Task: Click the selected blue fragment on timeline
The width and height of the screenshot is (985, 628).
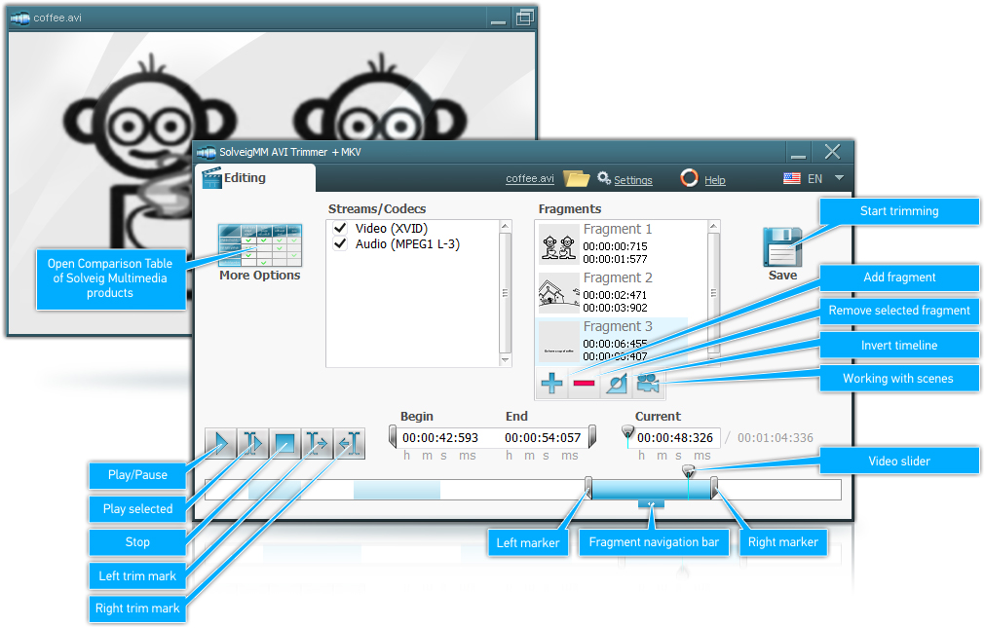Action: click(x=652, y=489)
